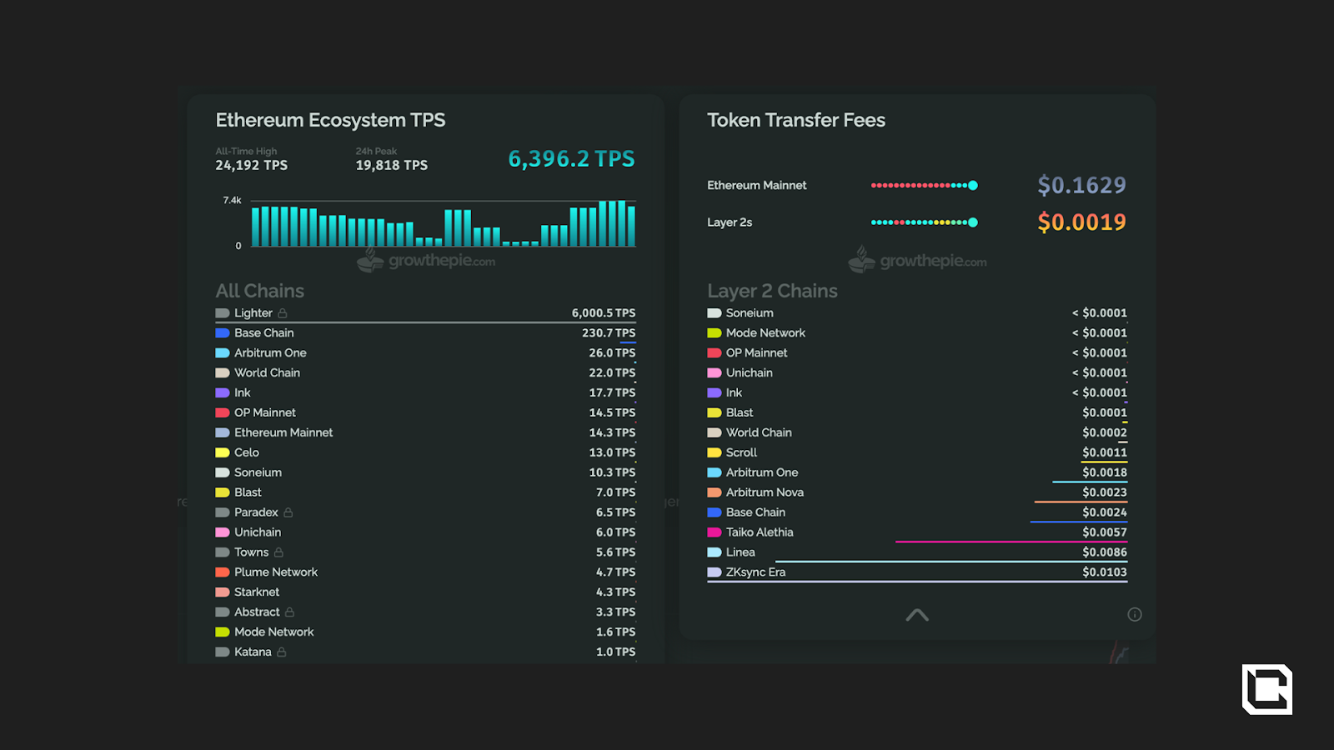Image resolution: width=1334 pixels, height=750 pixels.
Task: Click the Lighter chain color swatch
Action: coord(223,313)
